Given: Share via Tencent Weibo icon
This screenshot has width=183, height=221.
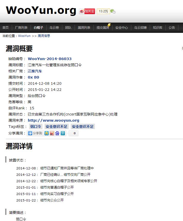Looking at the screenshot, I should coord(63,133).
